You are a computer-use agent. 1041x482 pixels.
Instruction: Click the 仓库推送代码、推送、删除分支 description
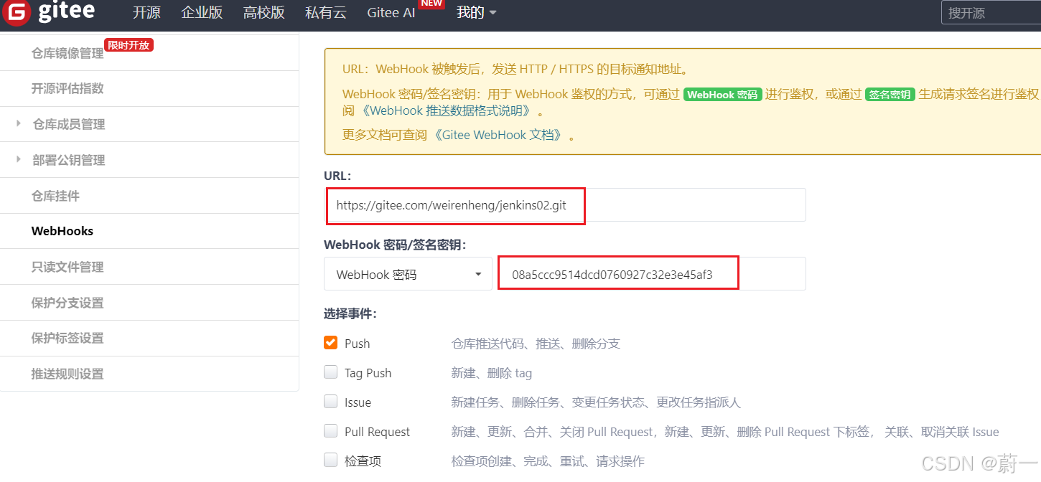(x=536, y=344)
